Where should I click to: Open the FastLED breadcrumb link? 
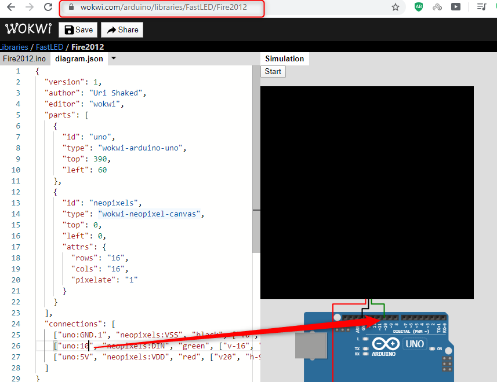click(49, 47)
